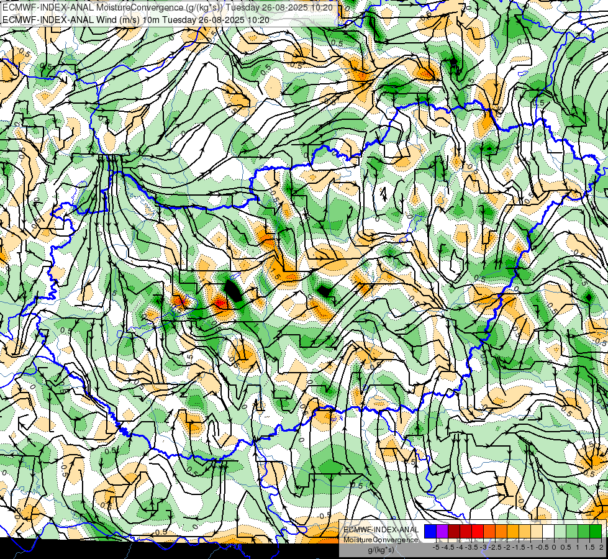The height and width of the screenshot is (559, 608).
Task: Select the darkest green legend swatch
Action: [x=596, y=531]
